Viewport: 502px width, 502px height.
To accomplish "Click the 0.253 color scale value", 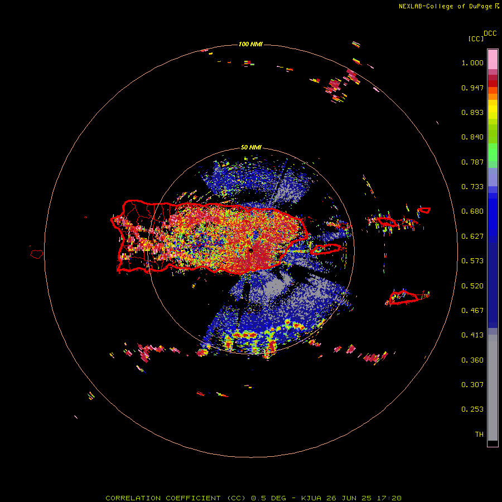I will (x=472, y=409).
